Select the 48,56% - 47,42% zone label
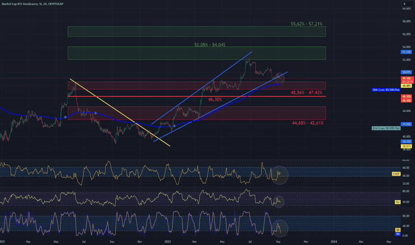The image size is (415, 245). point(306,93)
